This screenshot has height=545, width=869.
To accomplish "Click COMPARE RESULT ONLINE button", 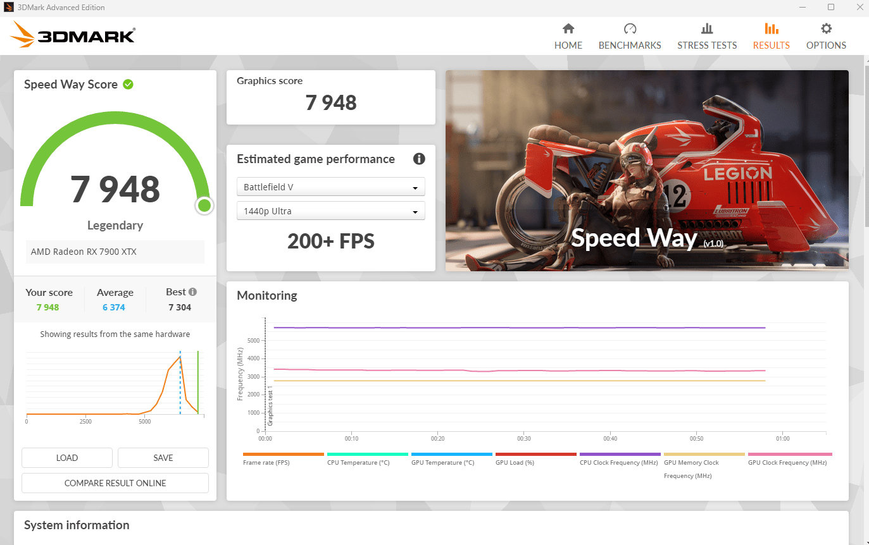I will click(x=115, y=483).
